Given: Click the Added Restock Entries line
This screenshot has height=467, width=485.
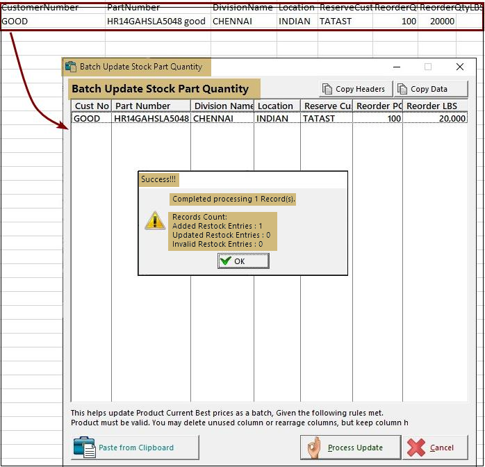Looking at the screenshot, I should (x=217, y=226).
